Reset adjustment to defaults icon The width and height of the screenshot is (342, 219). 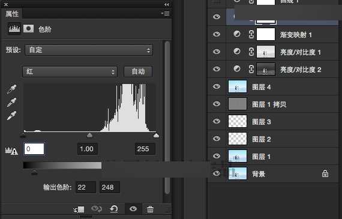[114, 209]
